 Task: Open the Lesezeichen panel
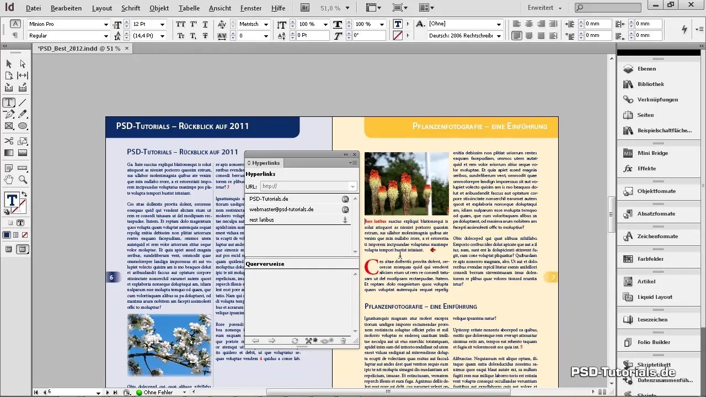(652, 320)
